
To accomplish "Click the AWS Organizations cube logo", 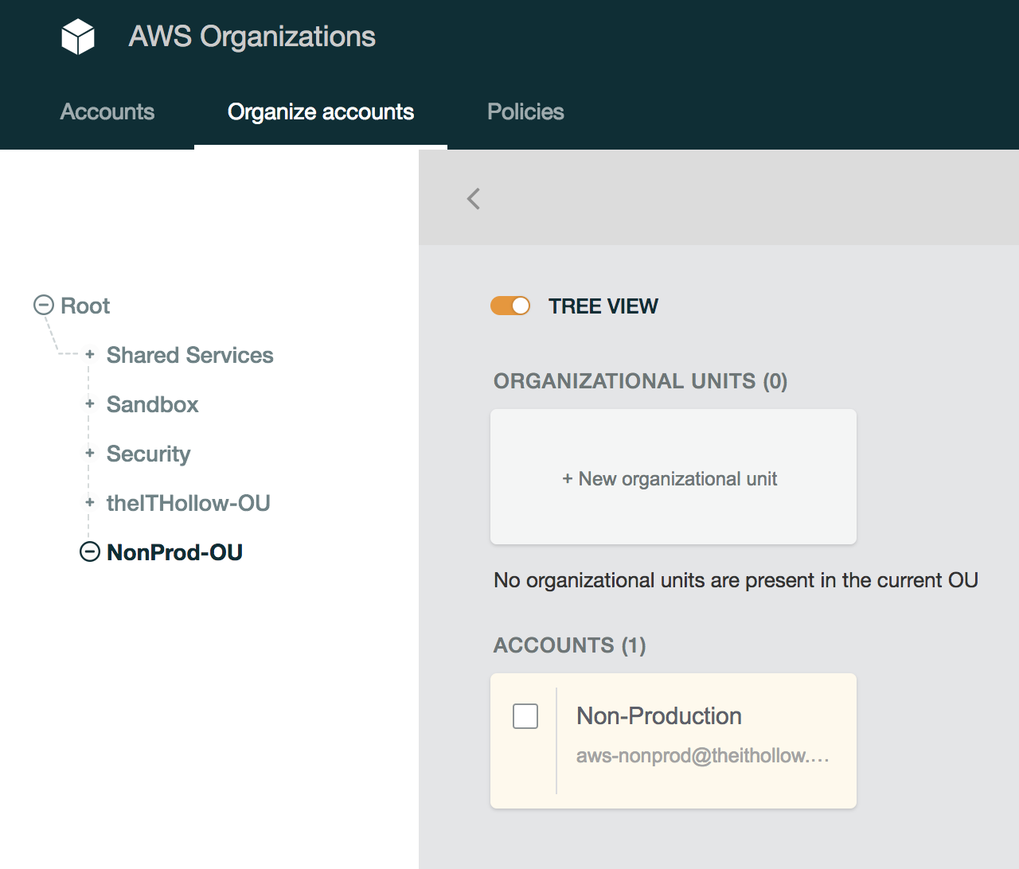I will tap(78, 37).
